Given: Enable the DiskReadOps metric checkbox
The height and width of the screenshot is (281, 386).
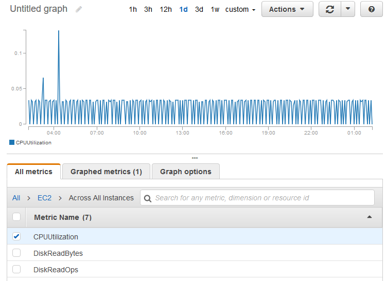Looking at the screenshot, I should (16, 270).
